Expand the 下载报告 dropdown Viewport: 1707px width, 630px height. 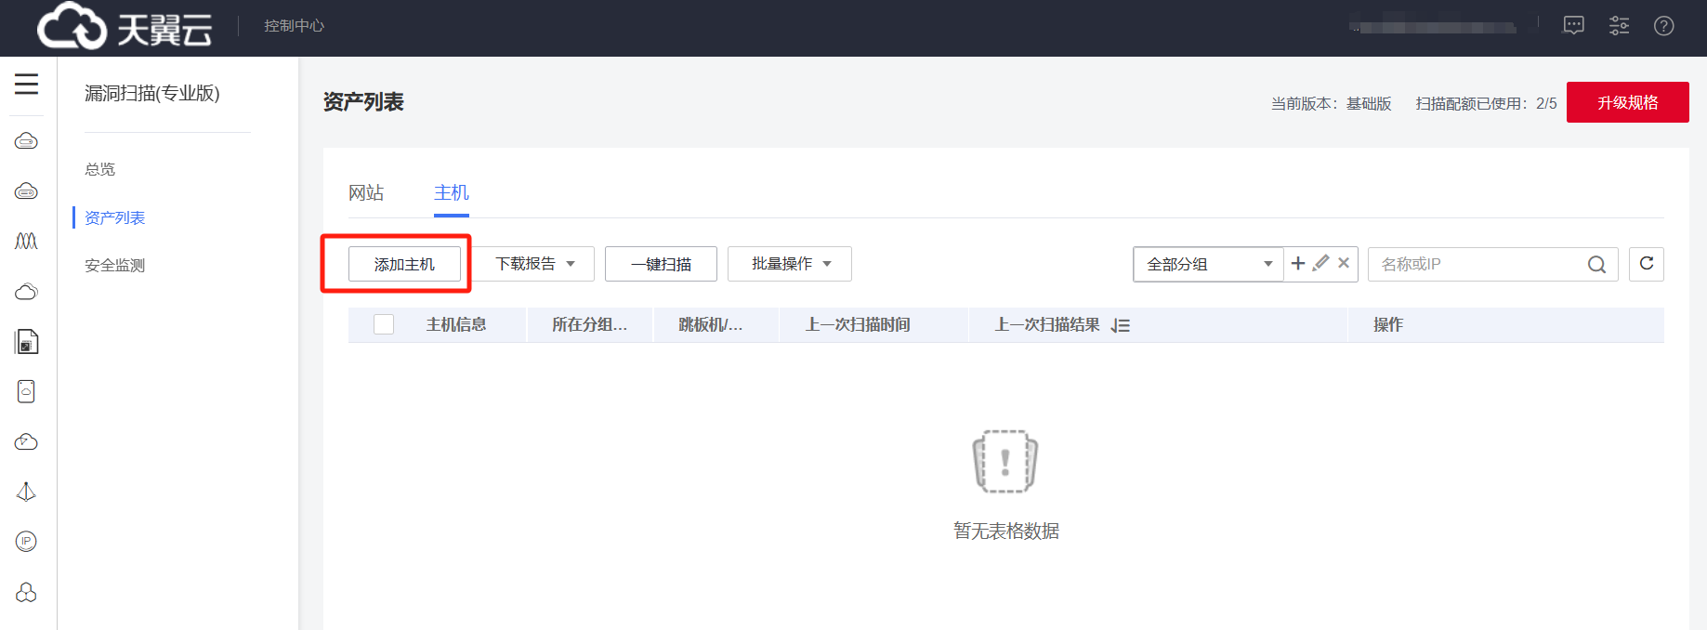point(535,264)
